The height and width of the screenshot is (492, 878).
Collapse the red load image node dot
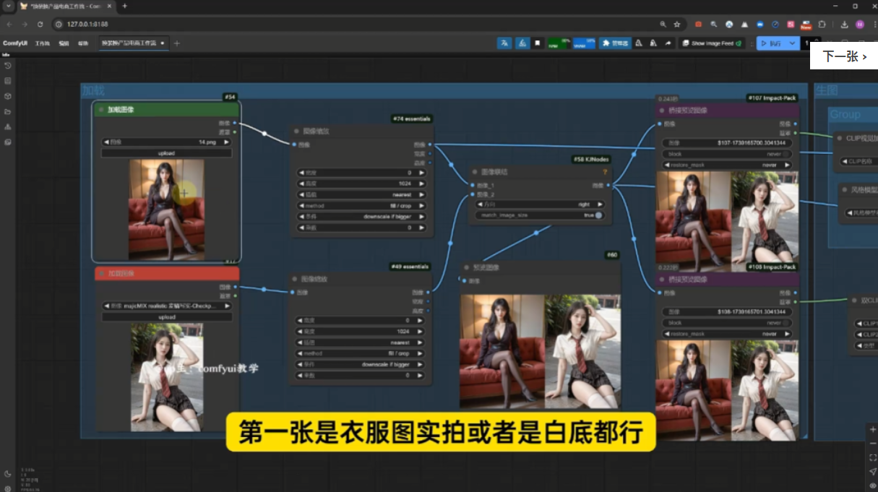pyautogui.click(x=101, y=274)
